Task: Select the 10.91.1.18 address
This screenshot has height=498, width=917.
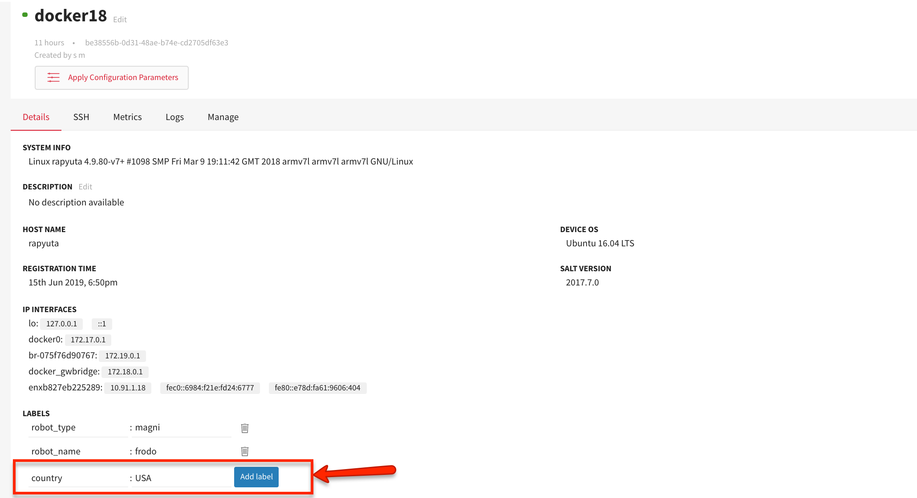Action: [x=128, y=388]
